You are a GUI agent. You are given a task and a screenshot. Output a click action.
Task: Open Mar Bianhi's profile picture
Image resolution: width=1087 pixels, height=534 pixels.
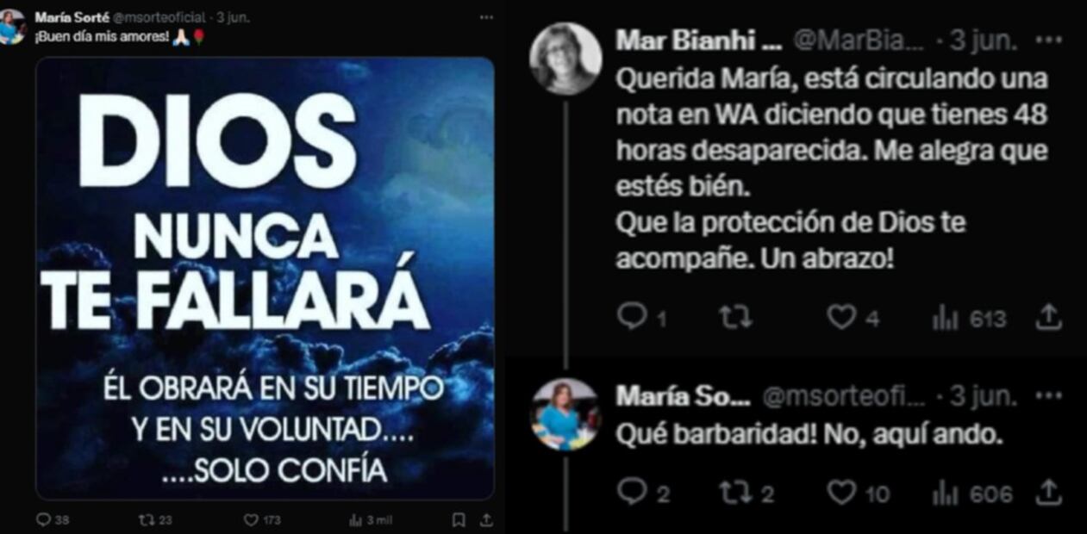coord(565,59)
